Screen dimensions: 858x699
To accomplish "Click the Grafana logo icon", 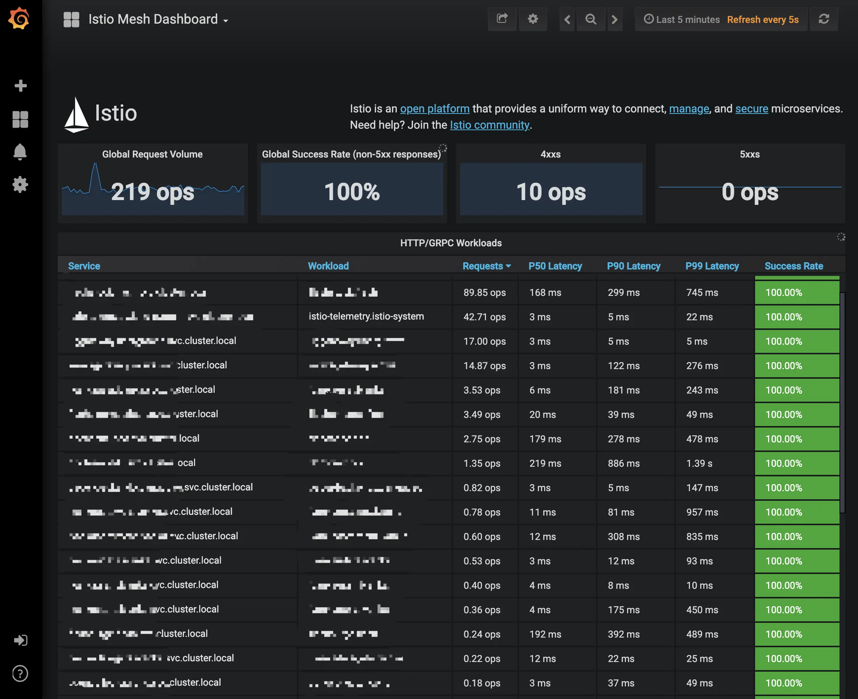I will click(x=19, y=18).
